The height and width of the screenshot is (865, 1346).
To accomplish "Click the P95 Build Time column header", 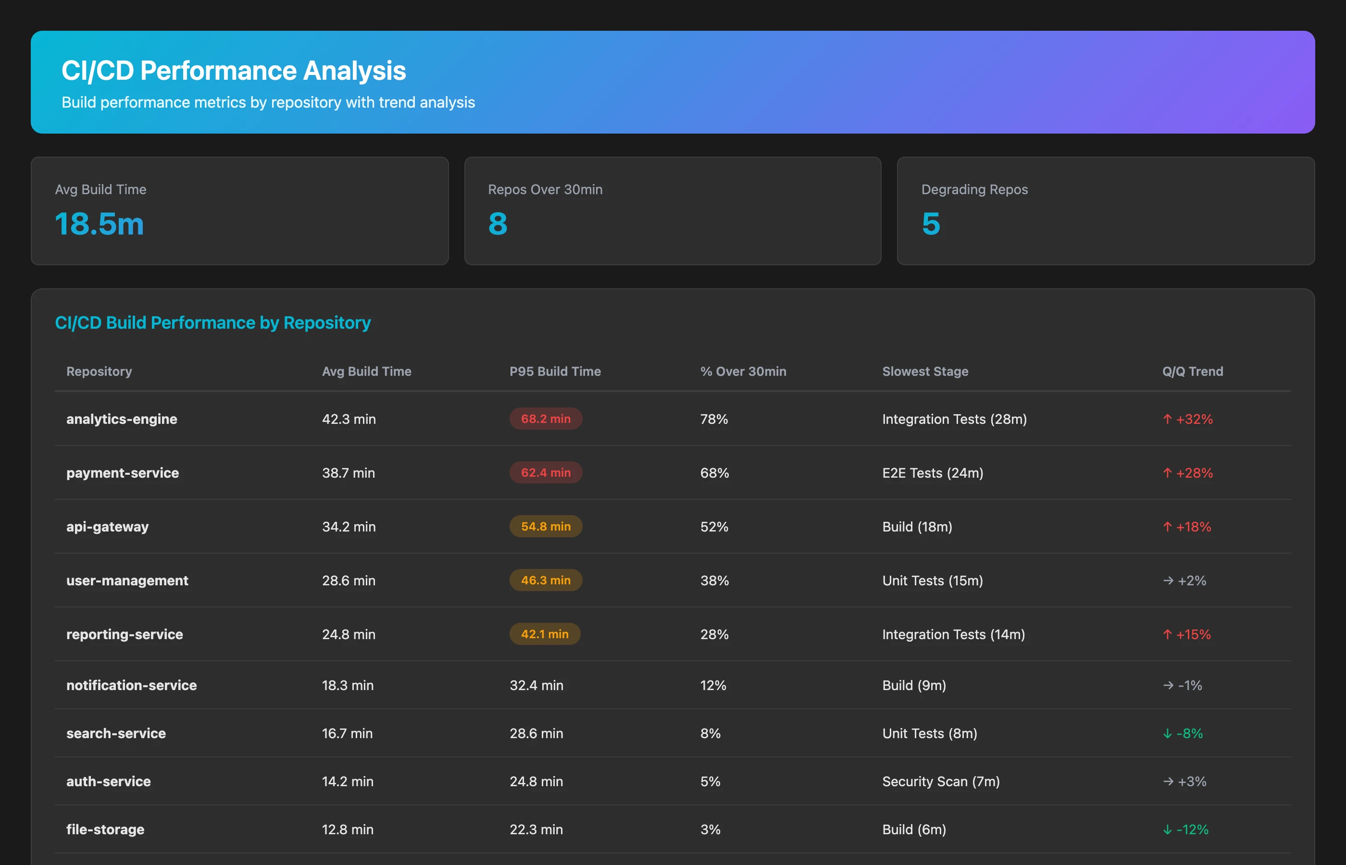I will pyautogui.click(x=555, y=371).
